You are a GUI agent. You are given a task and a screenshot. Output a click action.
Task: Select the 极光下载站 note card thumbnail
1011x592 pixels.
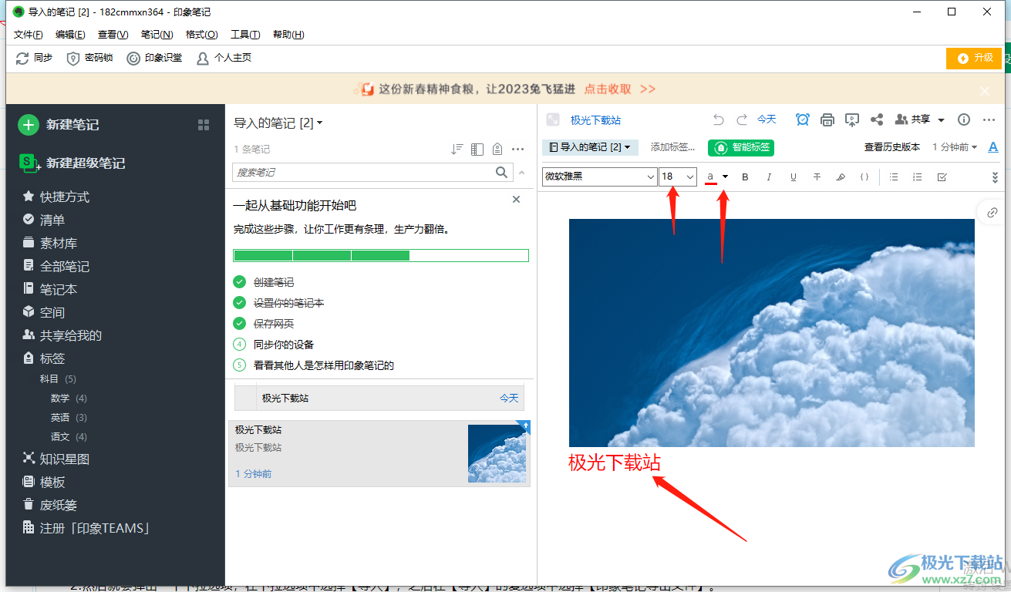click(x=497, y=453)
